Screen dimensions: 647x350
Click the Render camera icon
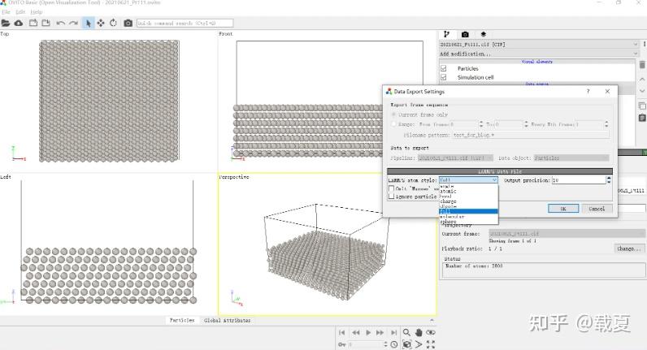(128, 23)
